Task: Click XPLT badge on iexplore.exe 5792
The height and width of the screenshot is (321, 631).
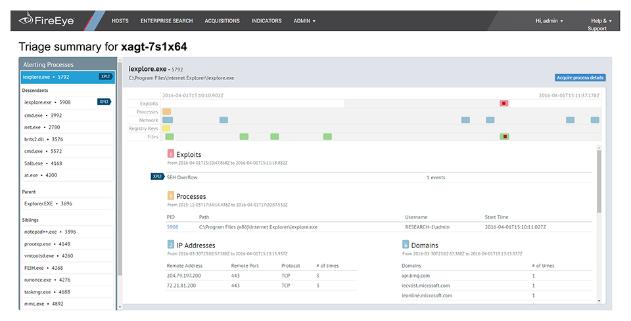Action: click(x=105, y=76)
